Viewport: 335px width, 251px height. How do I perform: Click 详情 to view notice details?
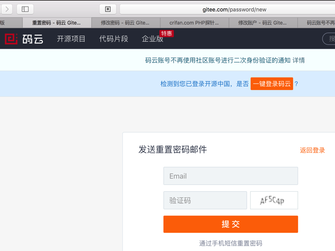[x=299, y=60]
